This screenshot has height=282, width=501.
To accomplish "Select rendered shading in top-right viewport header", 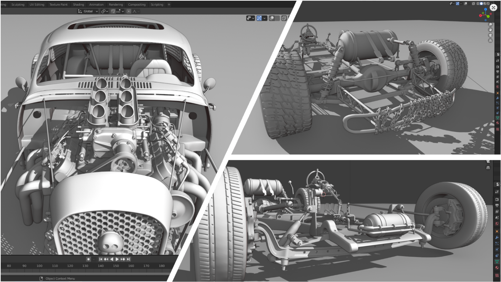I will [488, 4].
